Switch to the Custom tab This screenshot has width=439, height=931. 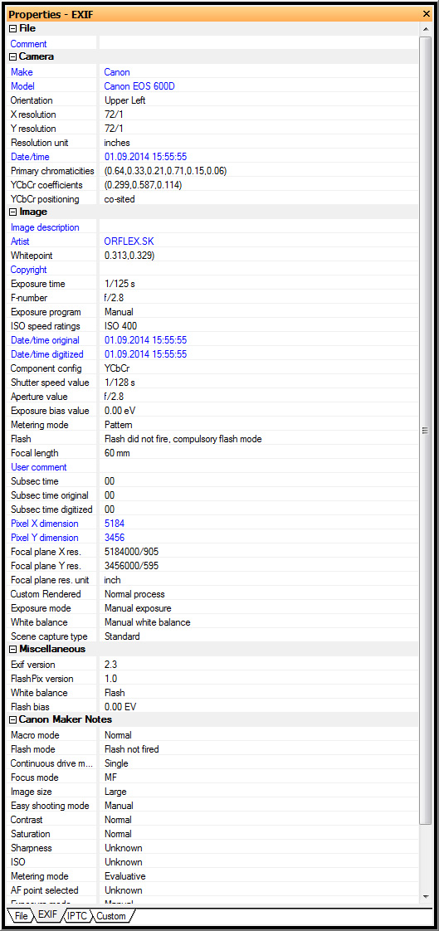112,915
